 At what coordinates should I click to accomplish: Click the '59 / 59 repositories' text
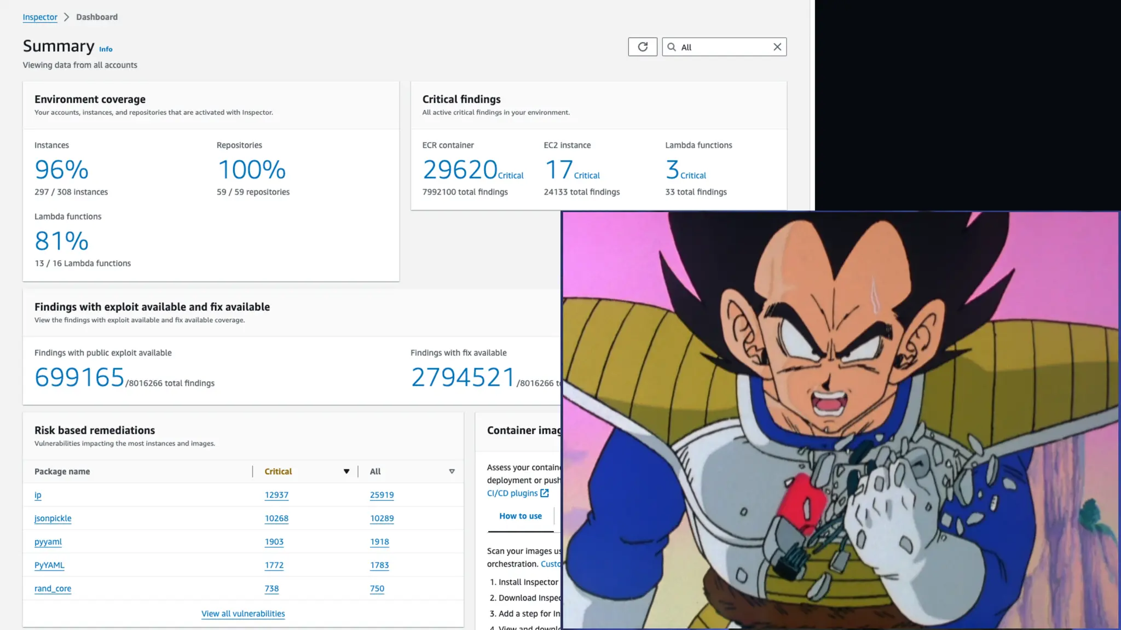point(253,192)
